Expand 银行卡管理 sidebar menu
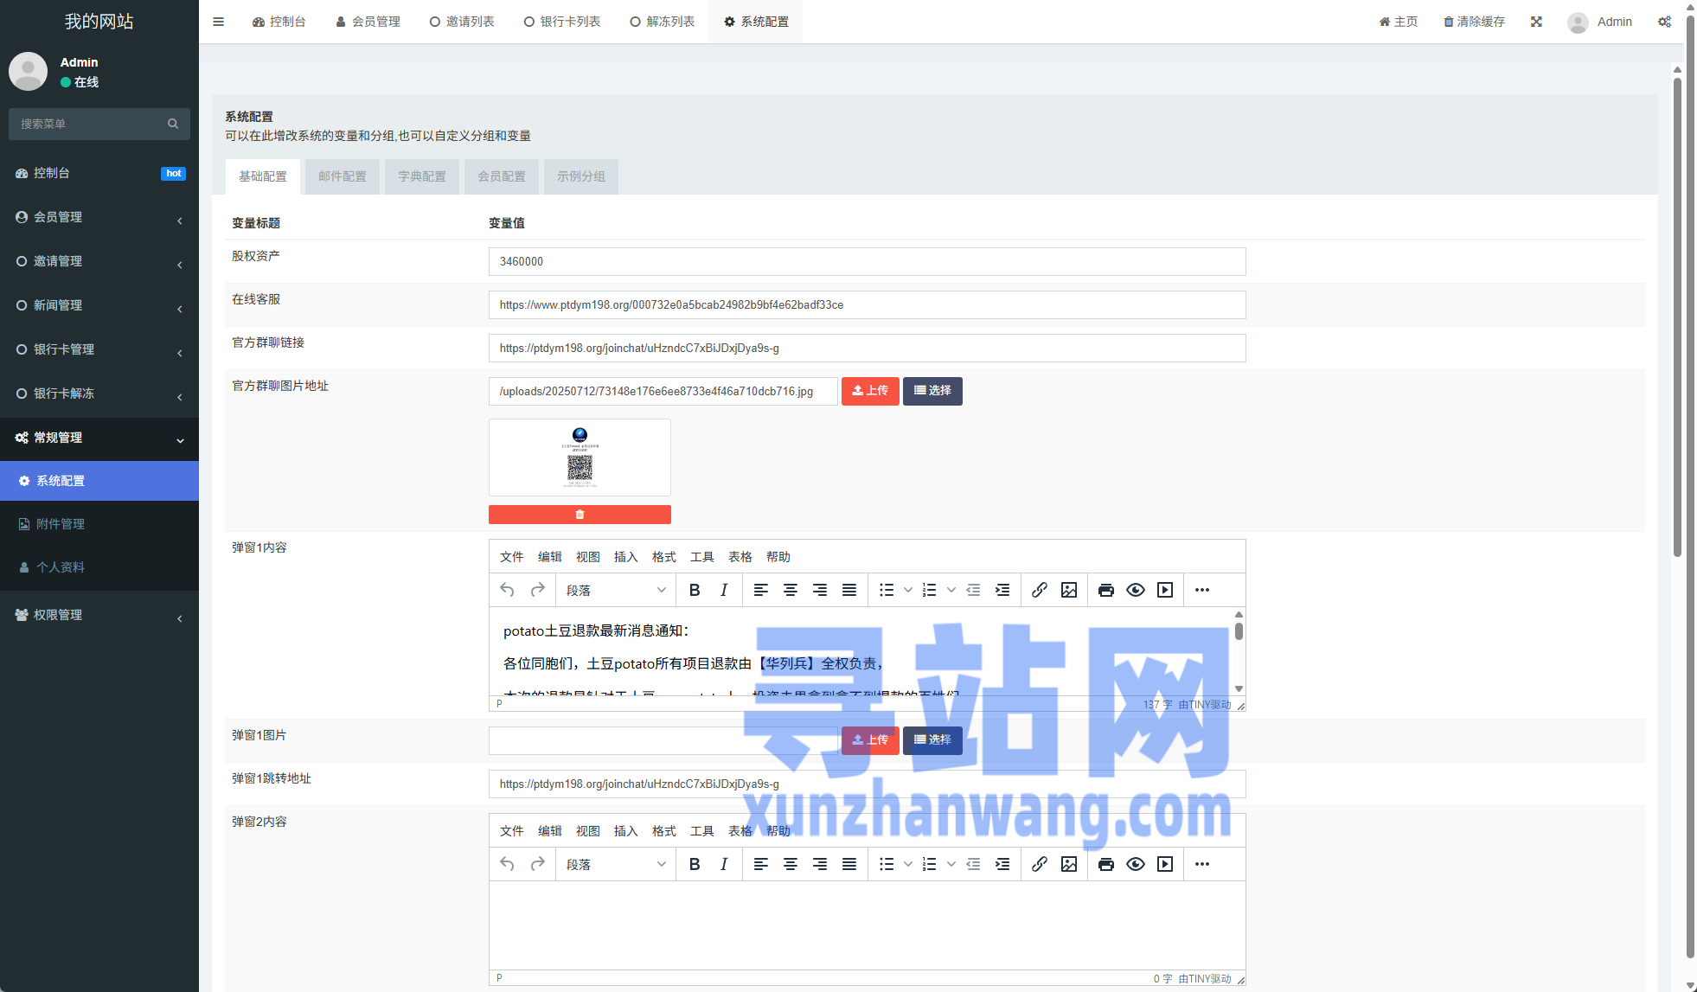 pyautogui.click(x=99, y=349)
